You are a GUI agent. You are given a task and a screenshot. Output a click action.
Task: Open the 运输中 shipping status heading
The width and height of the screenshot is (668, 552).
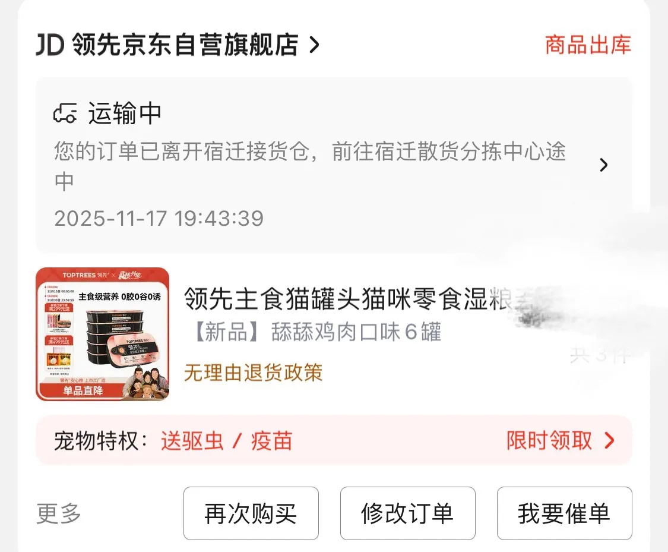125,113
